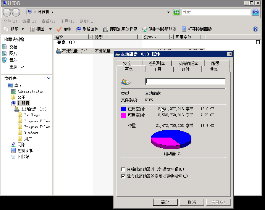The width and height of the screenshot is (265, 210).
Task: Switch to the 配额 tab
Action: click(217, 63)
